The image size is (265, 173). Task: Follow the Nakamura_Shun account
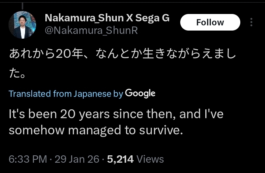click(x=210, y=22)
